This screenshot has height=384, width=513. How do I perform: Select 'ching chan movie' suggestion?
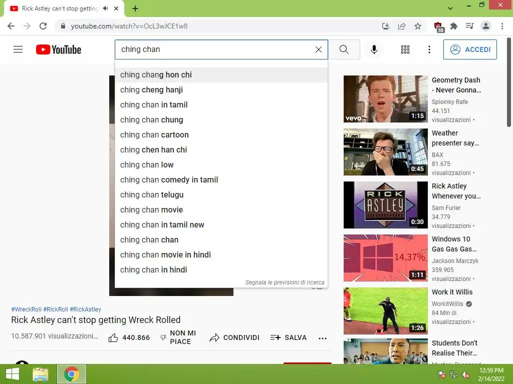point(221,210)
